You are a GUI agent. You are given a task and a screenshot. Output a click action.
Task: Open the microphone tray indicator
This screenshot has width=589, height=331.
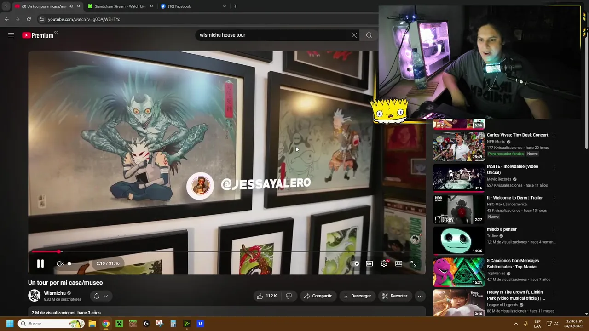point(526,324)
